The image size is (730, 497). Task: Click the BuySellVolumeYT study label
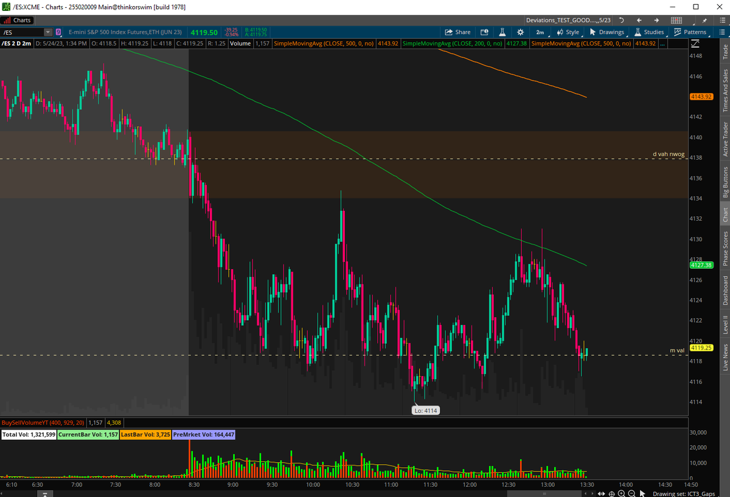(x=42, y=422)
